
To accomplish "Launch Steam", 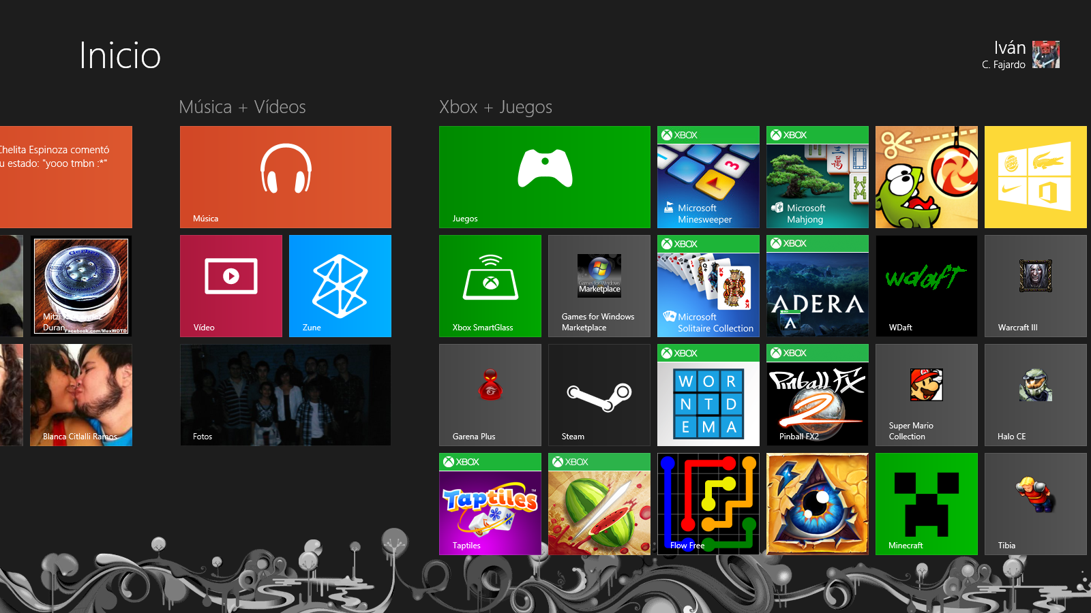I will pos(599,395).
